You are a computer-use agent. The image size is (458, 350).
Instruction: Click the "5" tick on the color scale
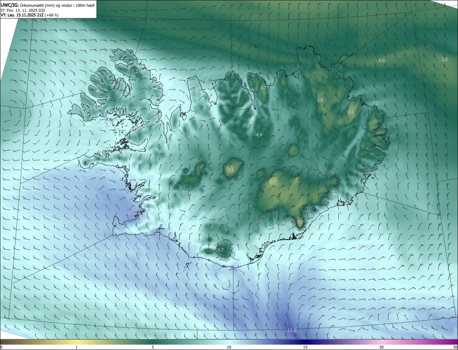click(x=153, y=347)
